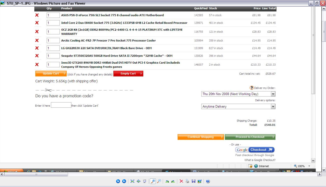The width and height of the screenshot is (326, 187).
Task: Click the Actual Size viewer icon
Action: pos(139,181)
